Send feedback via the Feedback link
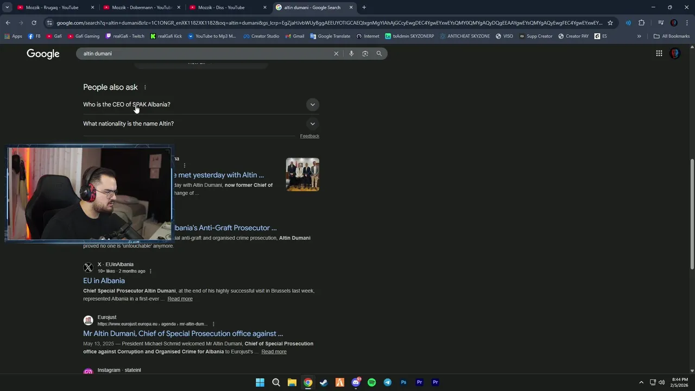This screenshot has height=391, width=695. point(309,136)
